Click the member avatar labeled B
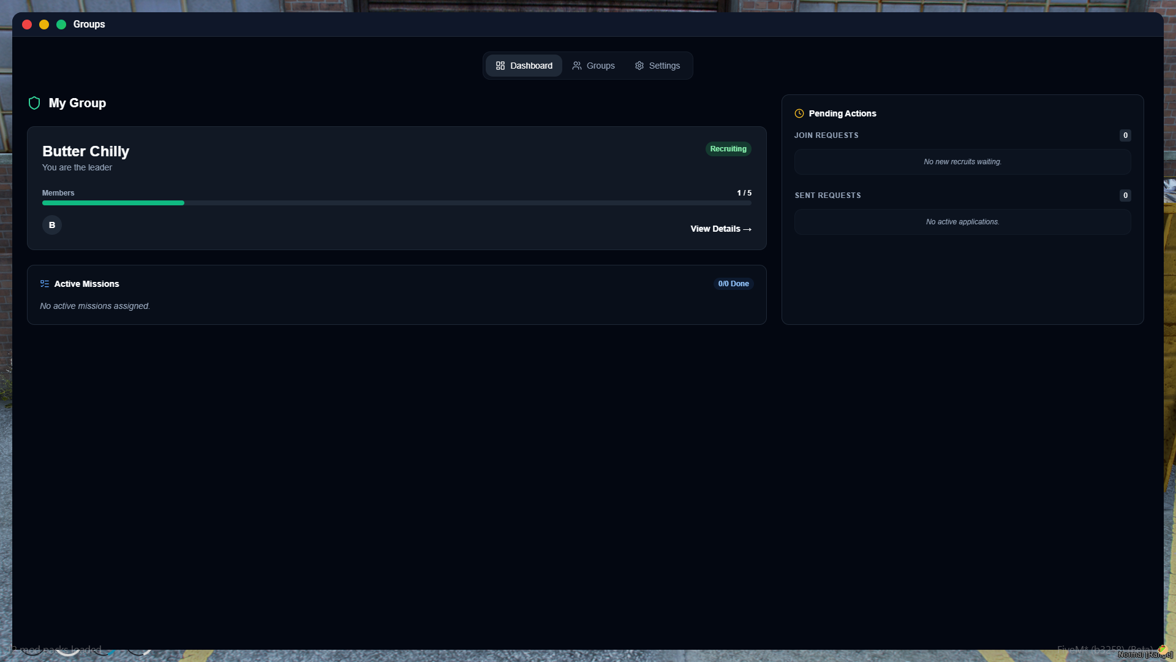Screen dimensions: 1176x662 (52, 225)
